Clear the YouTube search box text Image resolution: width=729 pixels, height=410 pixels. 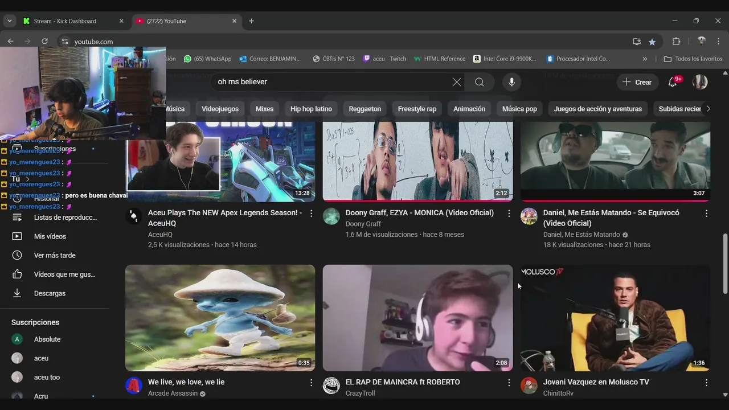click(x=456, y=82)
